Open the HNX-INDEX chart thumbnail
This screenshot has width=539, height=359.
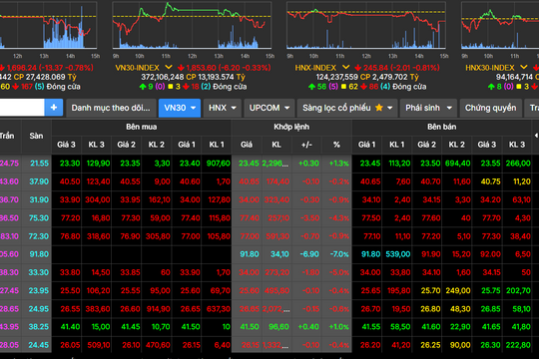click(366, 25)
